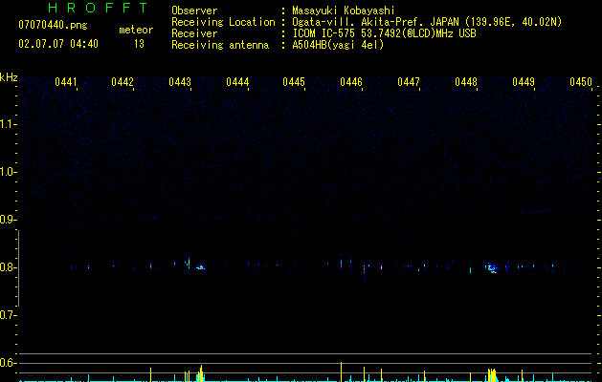Click the 0450 time marker
The image size is (602, 382).
click(581, 82)
